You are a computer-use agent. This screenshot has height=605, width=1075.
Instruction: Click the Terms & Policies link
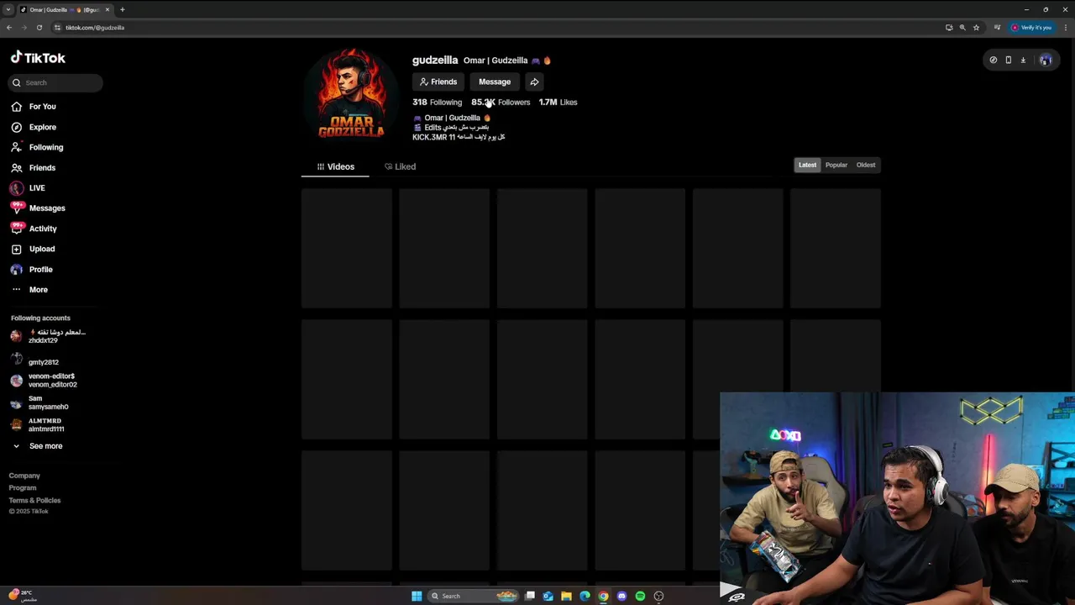pyautogui.click(x=34, y=500)
